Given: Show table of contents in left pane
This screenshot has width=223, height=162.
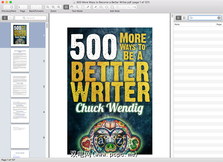Looking at the screenshot, I should tap(10, 18).
